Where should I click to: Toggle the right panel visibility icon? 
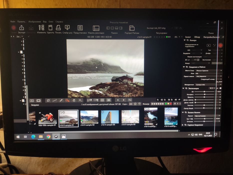tap(121, 28)
